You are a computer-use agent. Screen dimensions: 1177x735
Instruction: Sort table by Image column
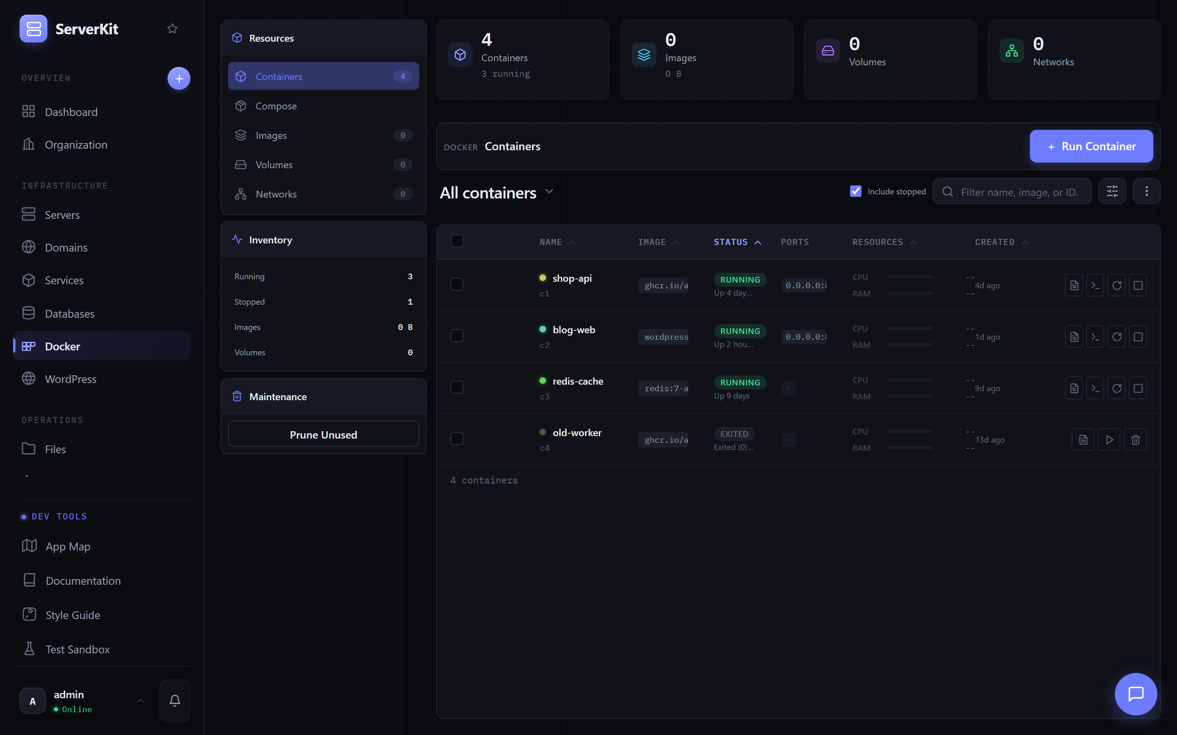point(658,242)
